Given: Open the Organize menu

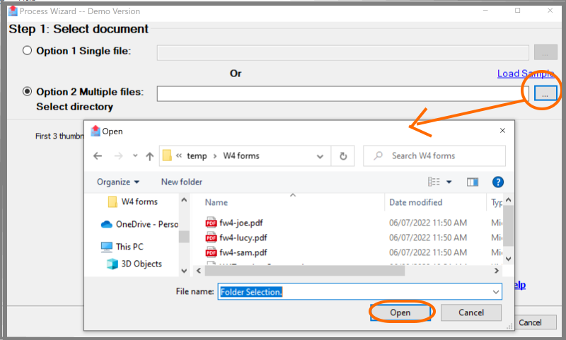Looking at the screenshot, I should 118,182.
